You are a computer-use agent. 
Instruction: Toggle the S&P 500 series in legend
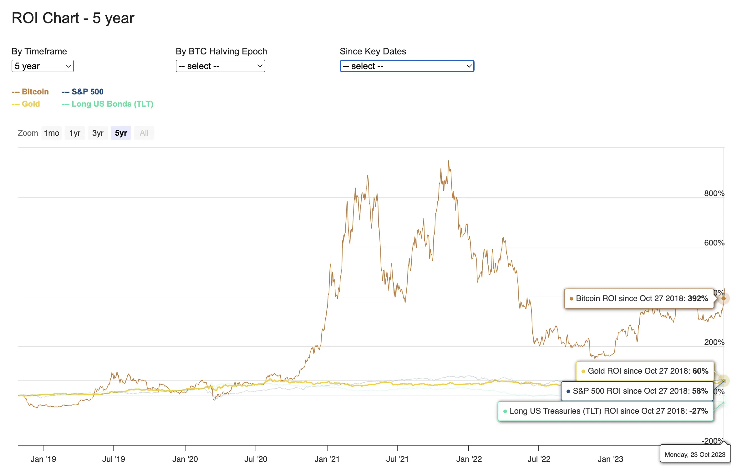(x=83, y=92)
